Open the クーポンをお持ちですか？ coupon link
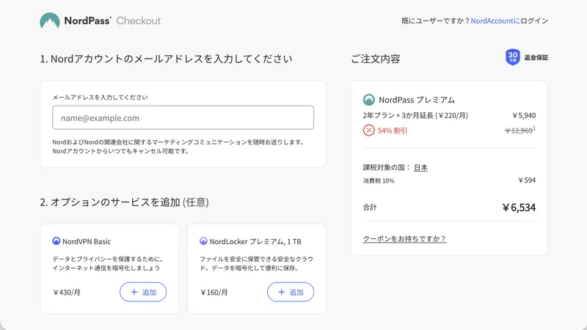This screenshot has width=587, height=330. tap(404, 239)
